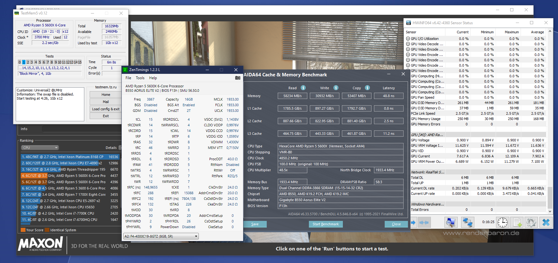Click the ZenTimings screenshot camera icon

237,78
